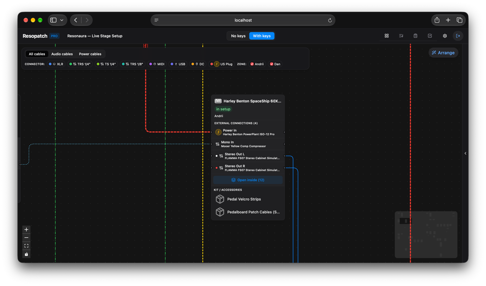Uncheck the Andrii zone checkbox
This screenshot has height=286, width=486.
click(x=252, y=64)
